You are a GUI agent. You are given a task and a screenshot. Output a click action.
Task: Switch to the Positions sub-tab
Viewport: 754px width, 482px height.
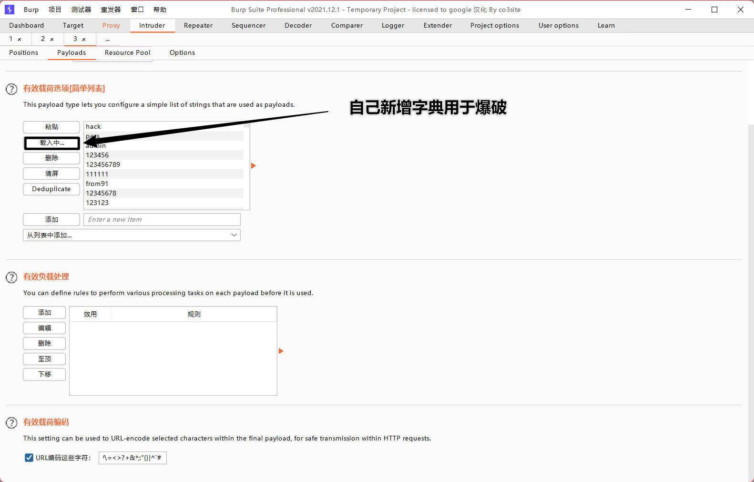click(x=23, y=52)
